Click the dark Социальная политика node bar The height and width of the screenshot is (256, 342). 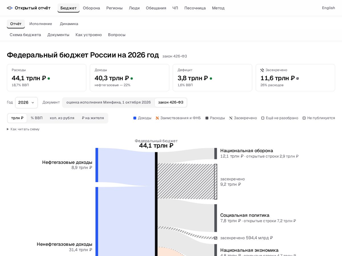[216, 218]
